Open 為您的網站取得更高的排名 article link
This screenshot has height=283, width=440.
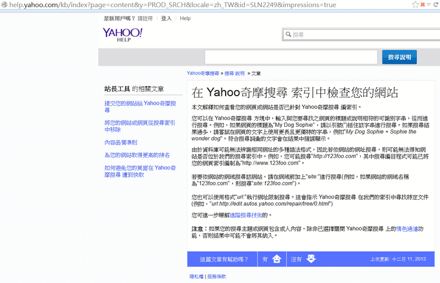tap(137, 155)
